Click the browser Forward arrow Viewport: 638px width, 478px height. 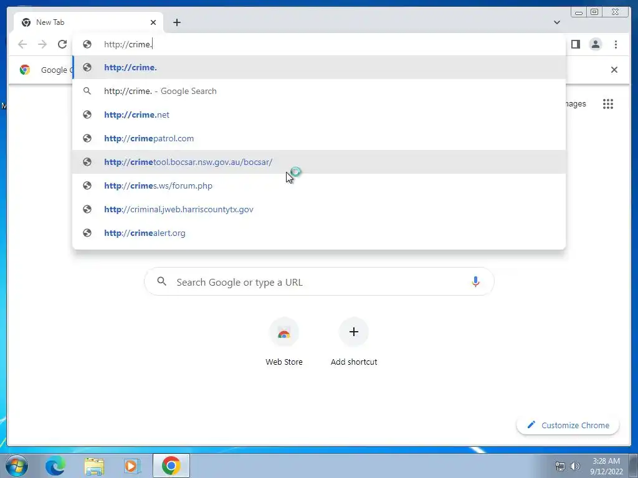42,44
